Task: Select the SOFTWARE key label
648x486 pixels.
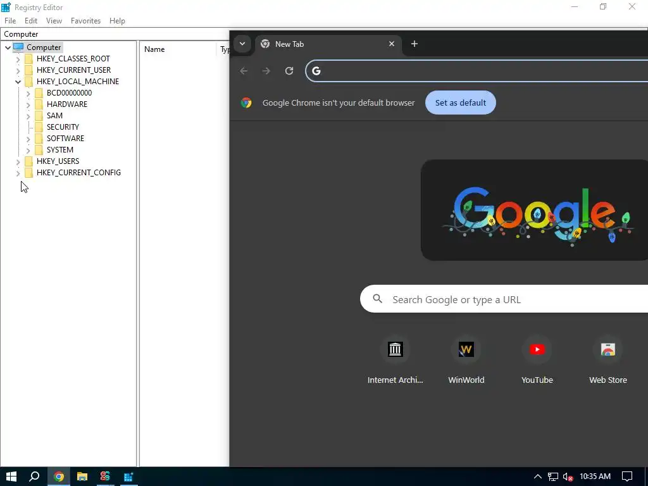Action: point(65,139)
